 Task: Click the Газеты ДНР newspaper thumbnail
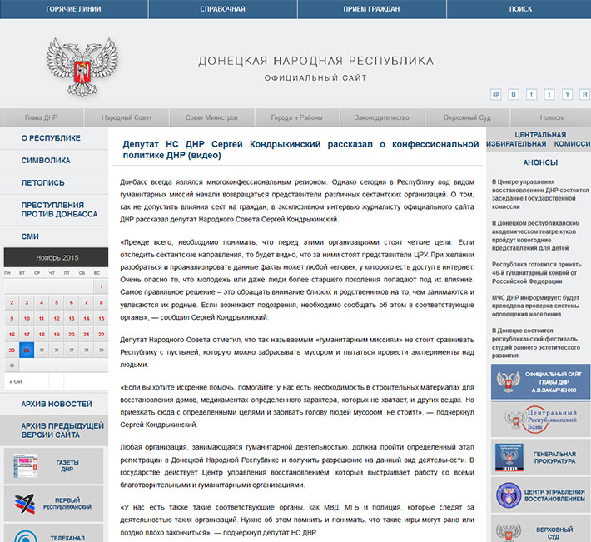pyautogui.click(x=25, y=466)
